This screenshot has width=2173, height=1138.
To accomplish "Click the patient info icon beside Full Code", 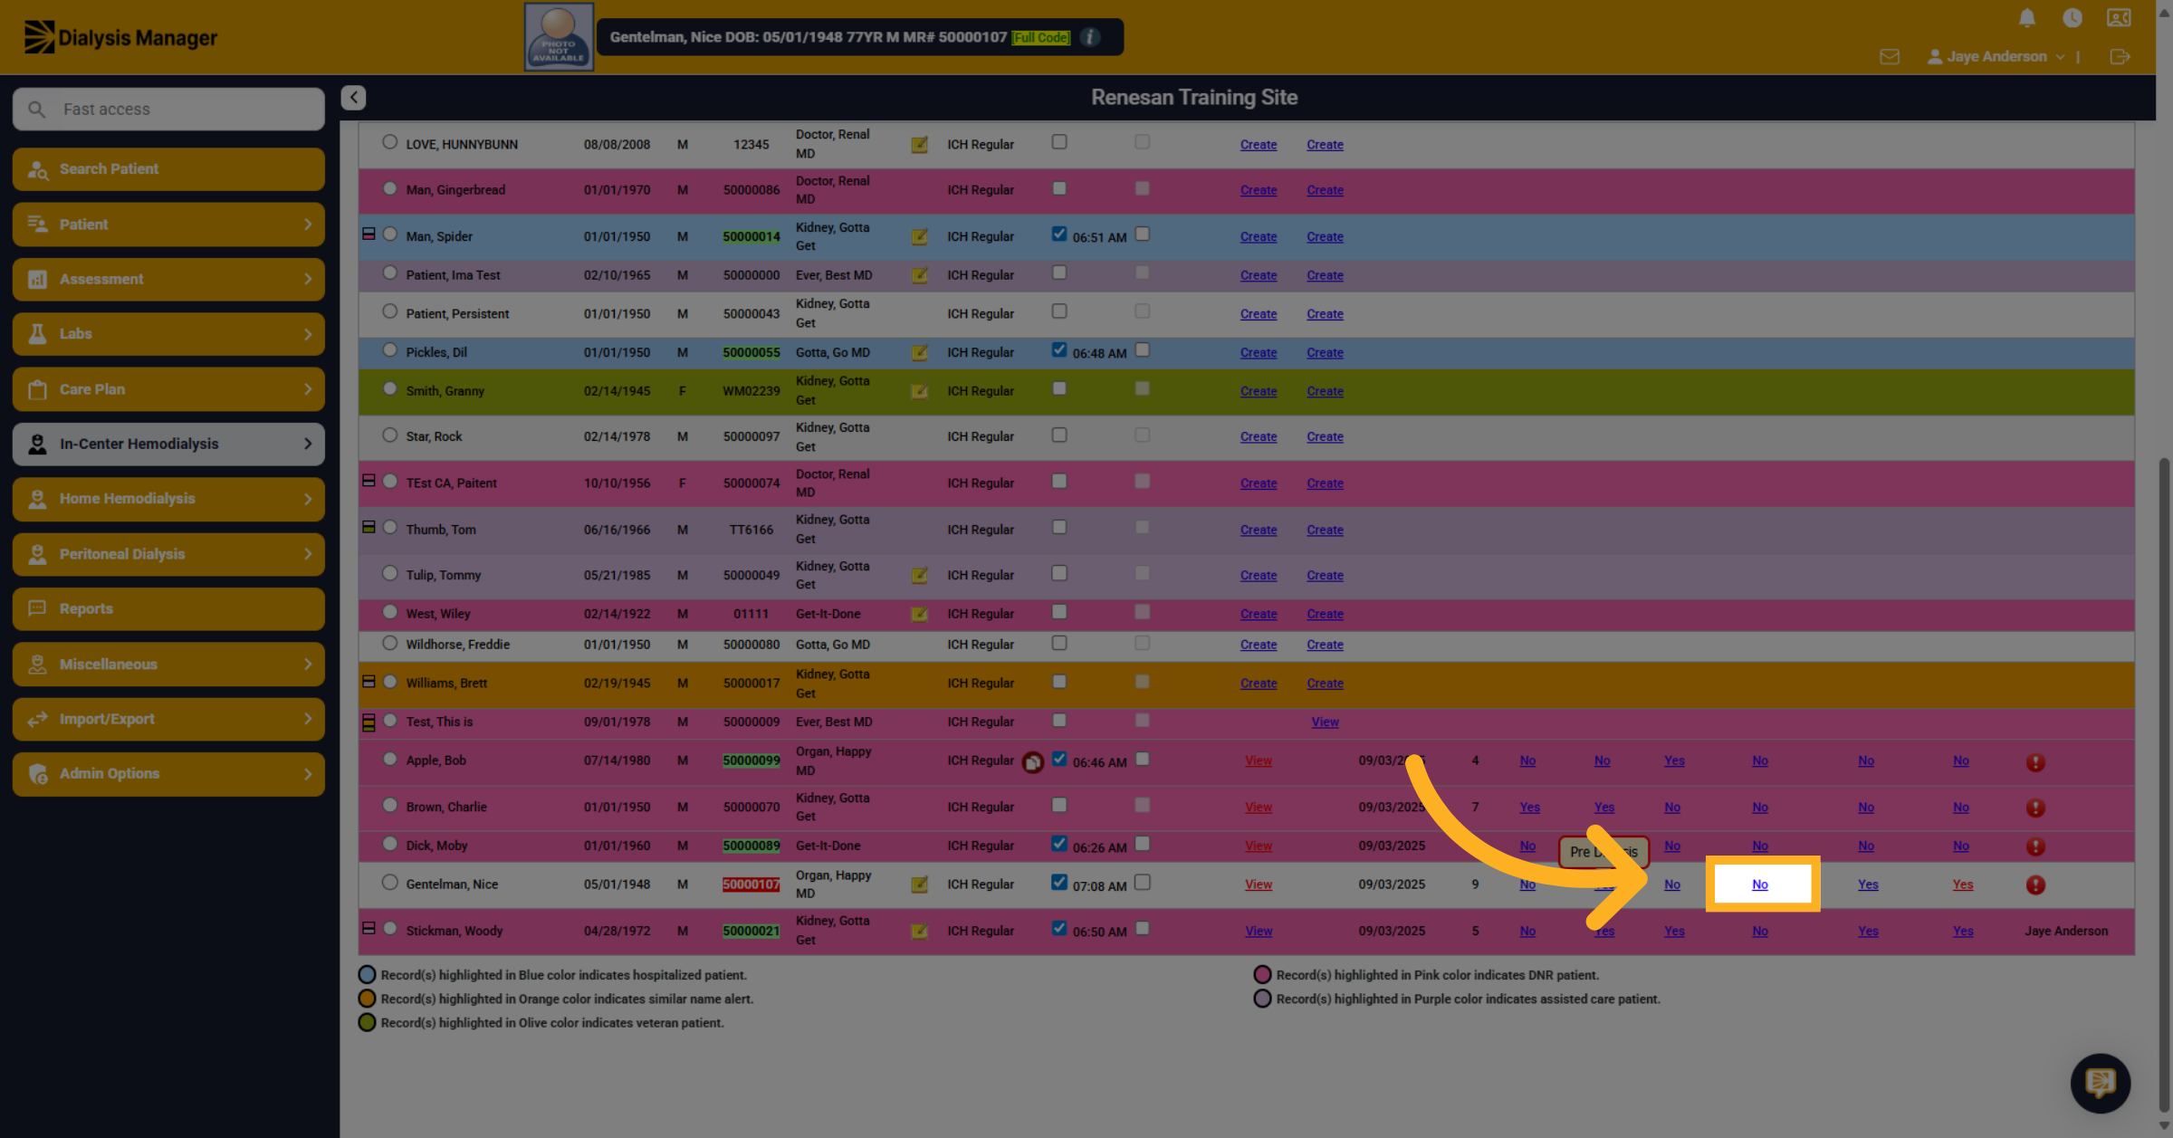I will (x=1090, y=37).
